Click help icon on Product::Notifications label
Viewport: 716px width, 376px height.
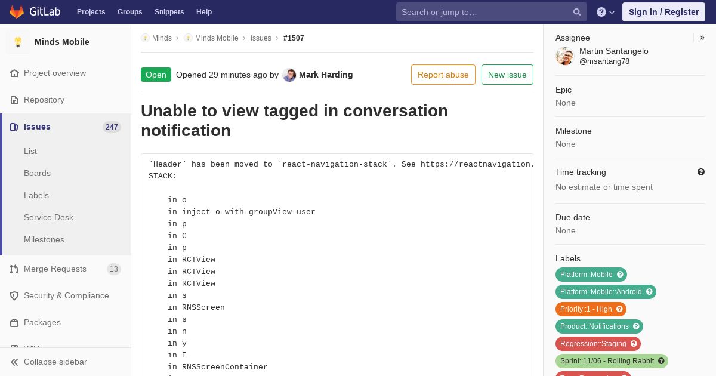point(636,326)
